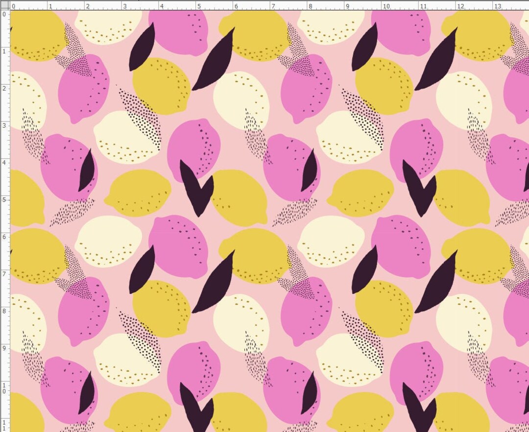Click the 6 mark on the vertical ruler
Screen dimensions: 529x432
[3, 236]
